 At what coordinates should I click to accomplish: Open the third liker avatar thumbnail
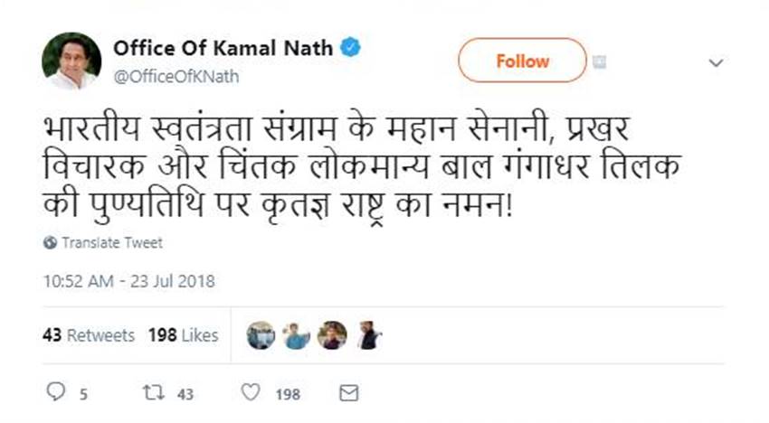332,335
